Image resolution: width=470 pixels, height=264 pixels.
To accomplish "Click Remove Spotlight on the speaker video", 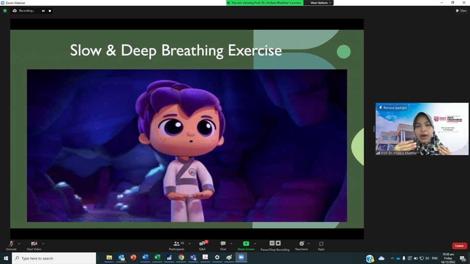I will coord(393,108).
